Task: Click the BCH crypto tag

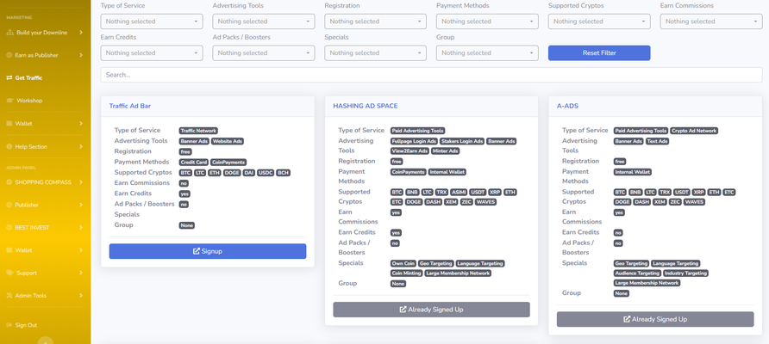Action: [284, 173]
